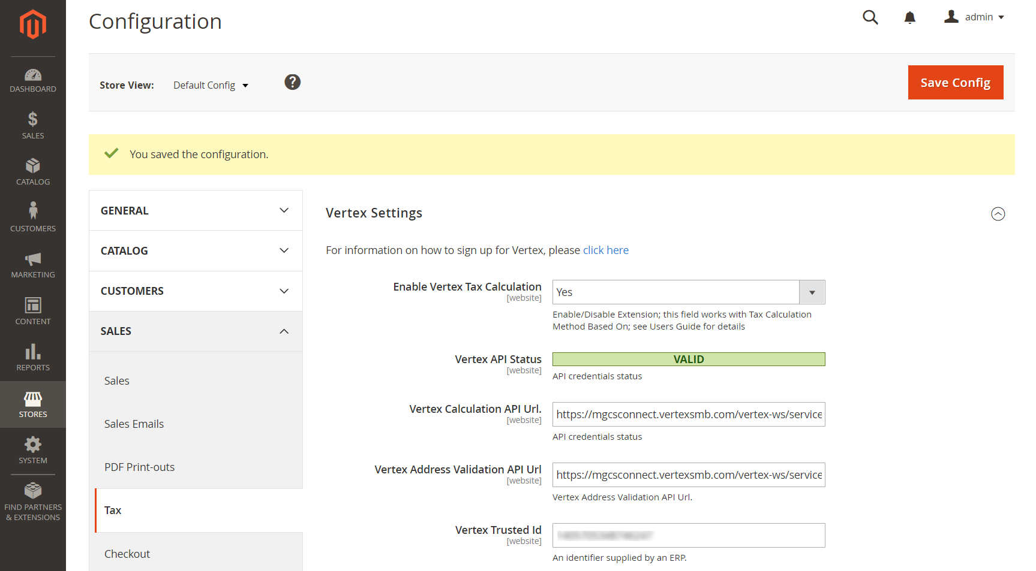
Task: Open Enable Vertex Tax Calculation dropdown
Action: (x=689, y=292)
